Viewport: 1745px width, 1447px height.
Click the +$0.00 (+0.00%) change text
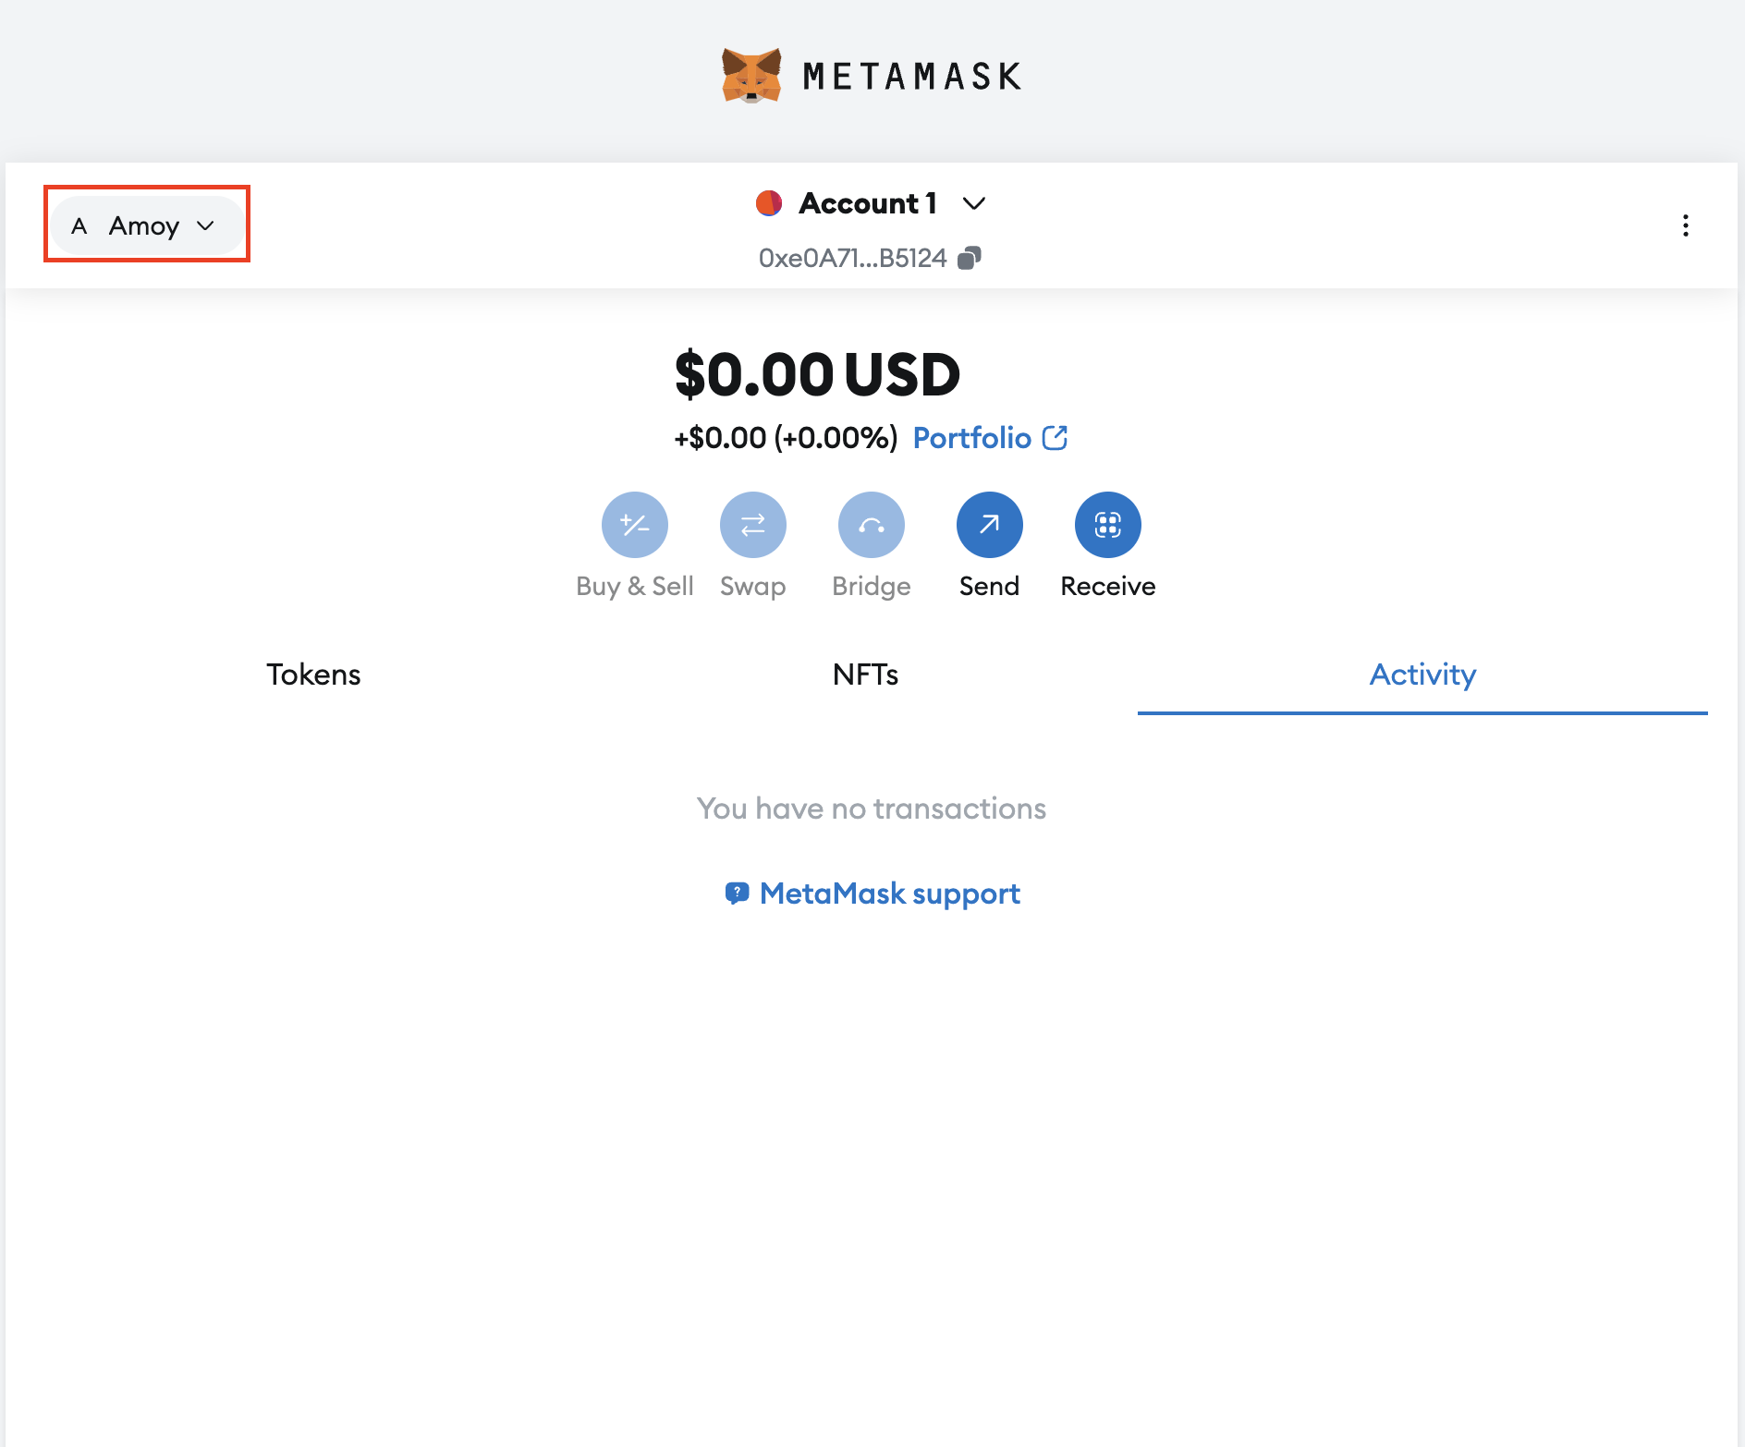(786, 438)
